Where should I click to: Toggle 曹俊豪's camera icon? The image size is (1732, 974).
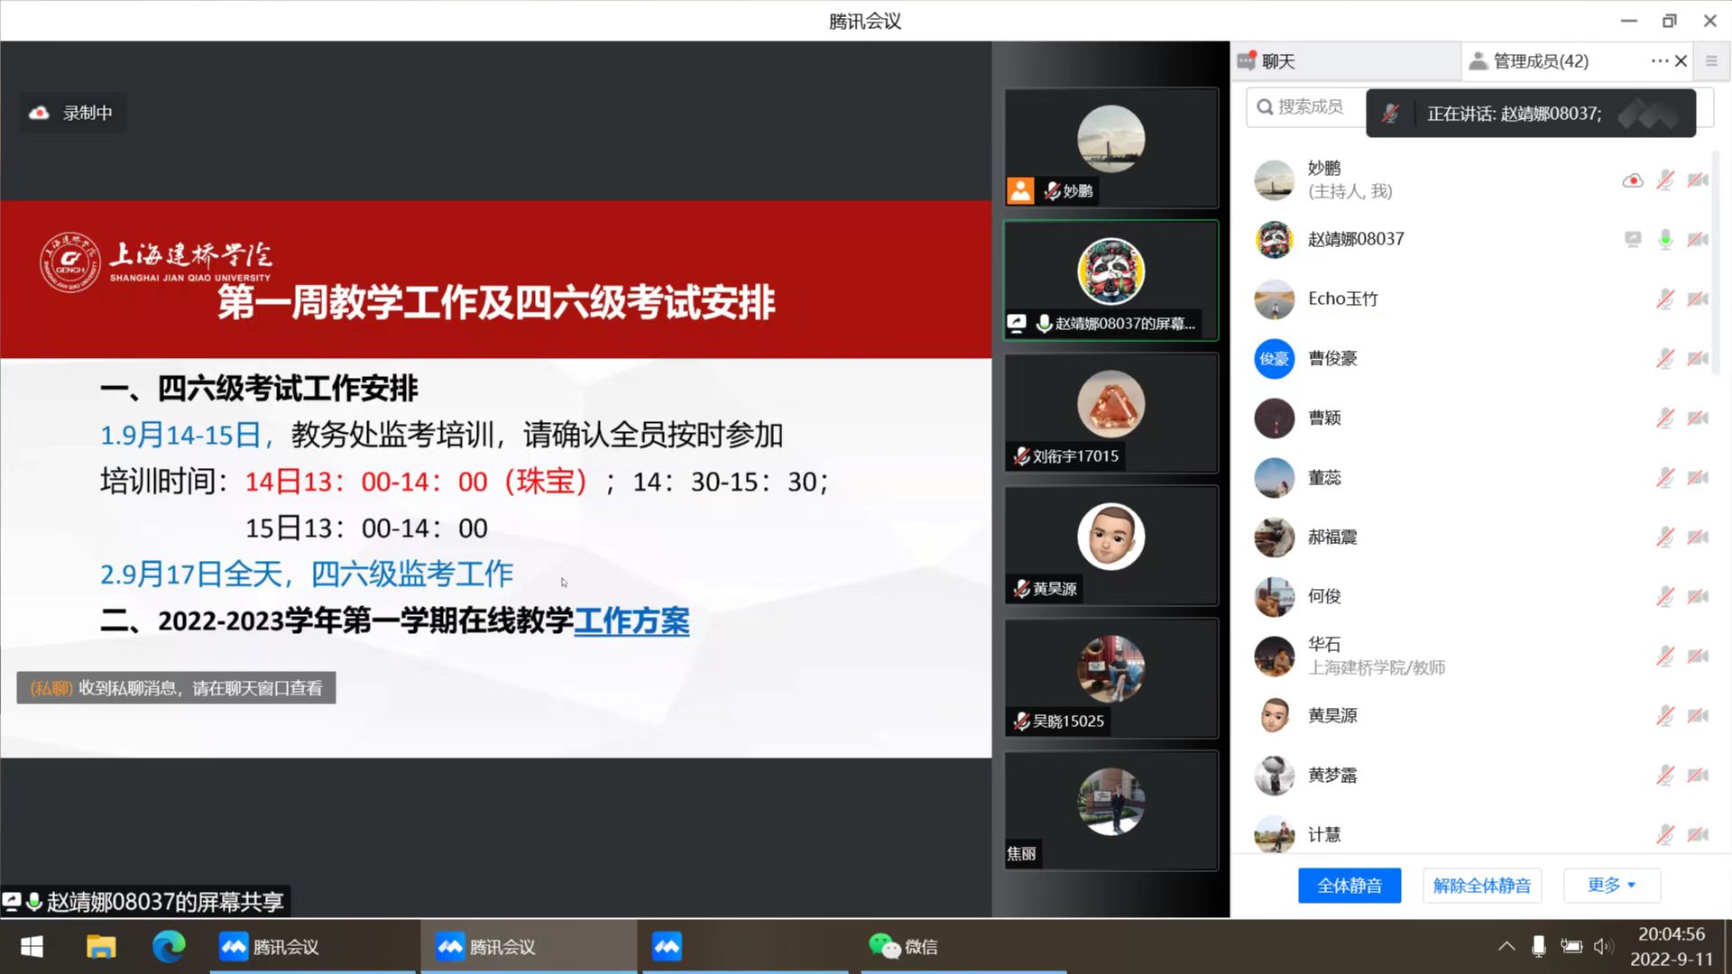tap(1698, 358)
